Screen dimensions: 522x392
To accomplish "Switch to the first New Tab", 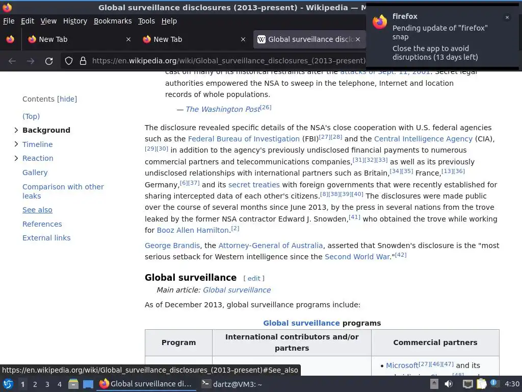I will (79, 39).
